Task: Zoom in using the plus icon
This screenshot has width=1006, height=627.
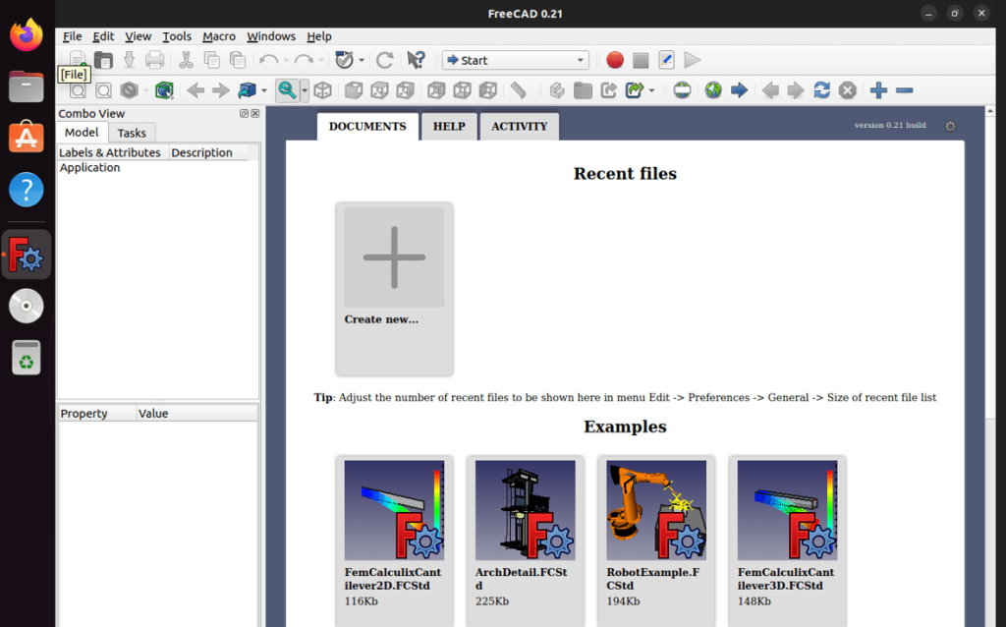Action: coord(878,89)
